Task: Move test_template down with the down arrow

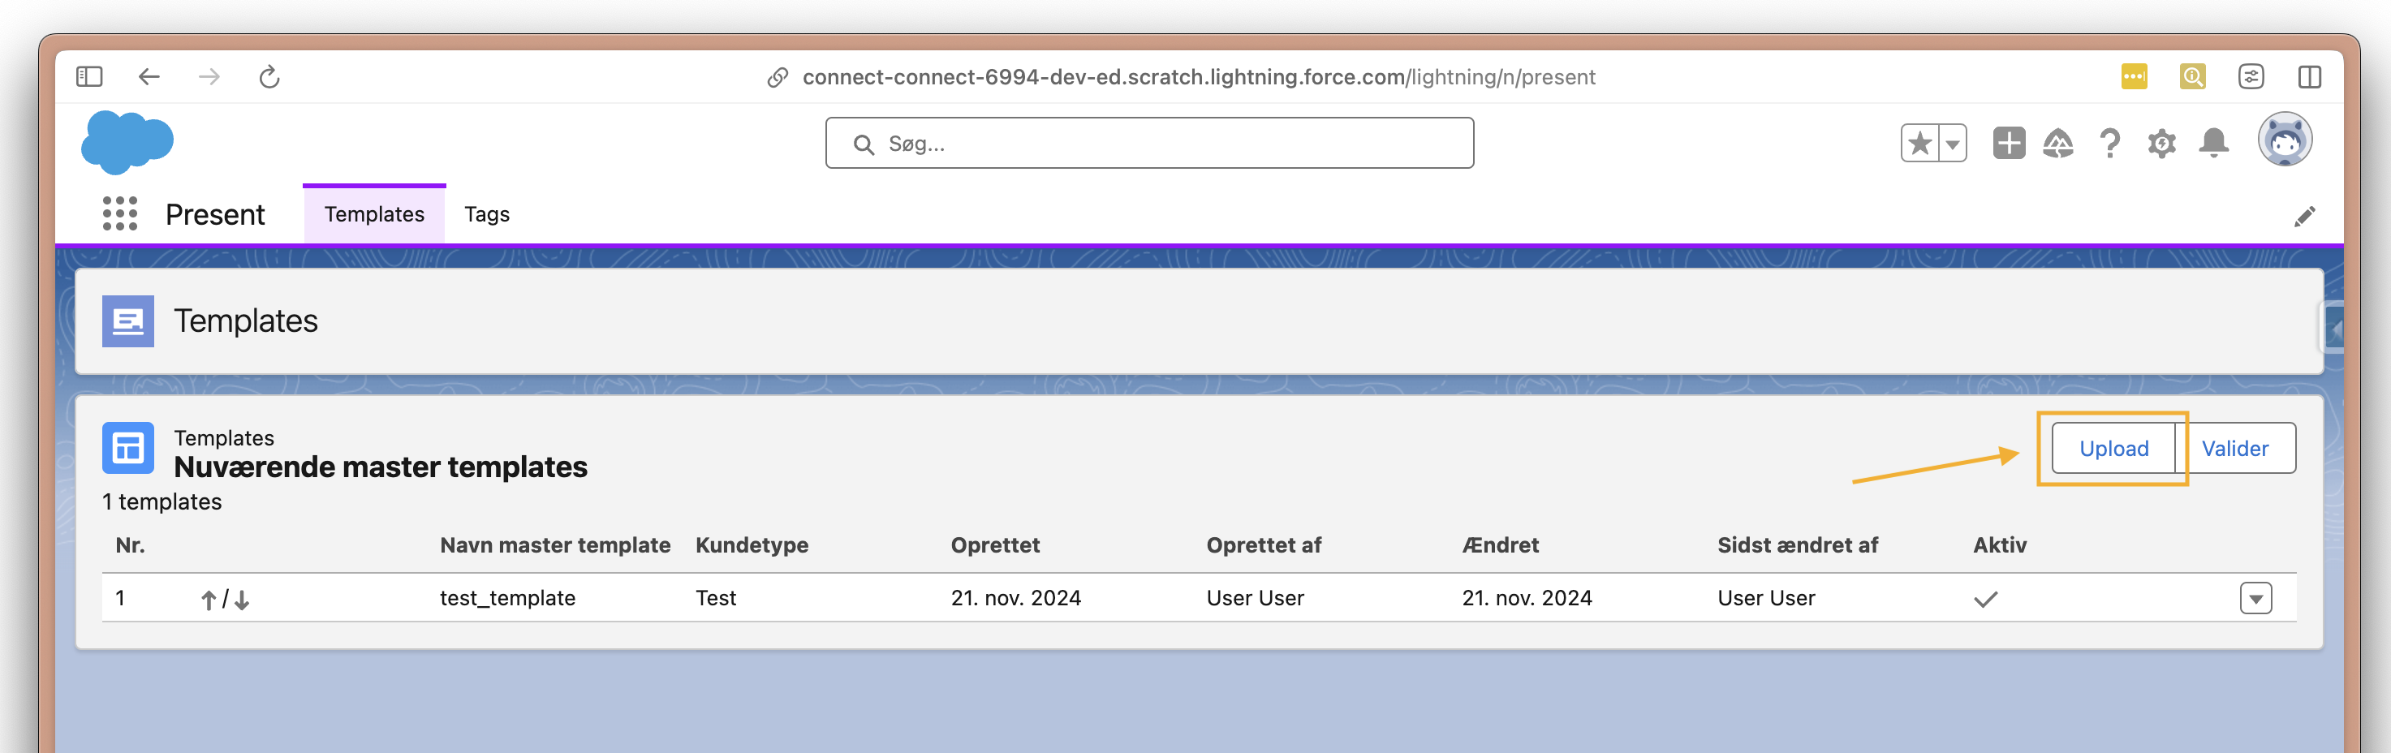Action: (242, 600)
